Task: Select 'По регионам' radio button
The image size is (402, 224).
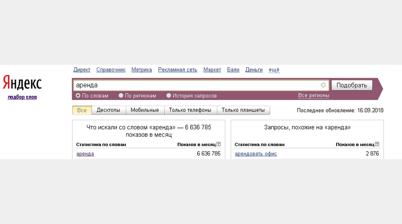Action: click(x=121, y=96)
